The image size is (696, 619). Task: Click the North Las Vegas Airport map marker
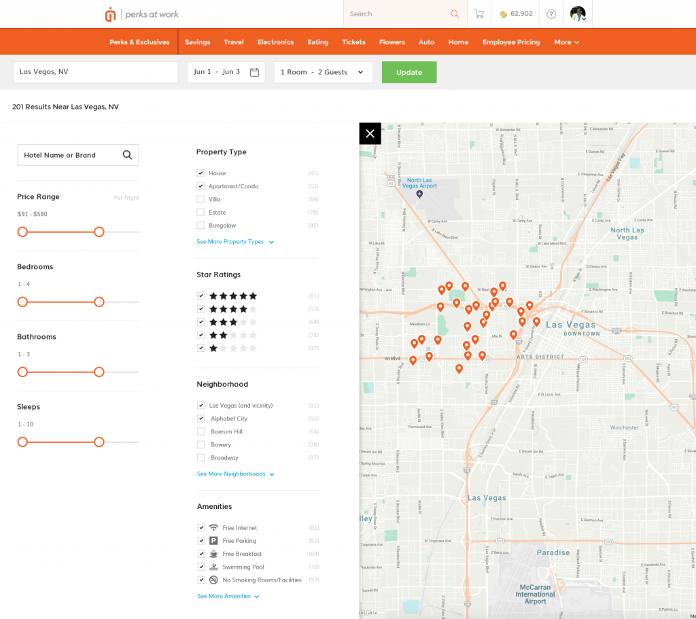coord(419,194)
